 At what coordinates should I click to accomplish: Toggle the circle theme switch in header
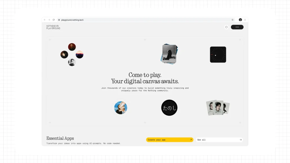(226, 27)
